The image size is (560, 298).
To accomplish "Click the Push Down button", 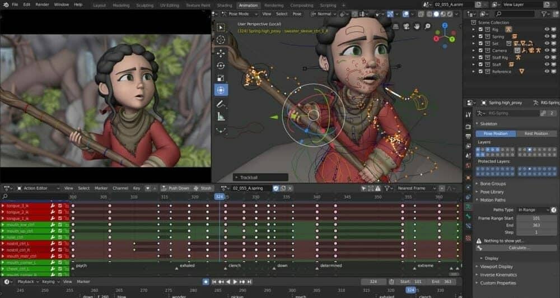I will tap(175, 188).
